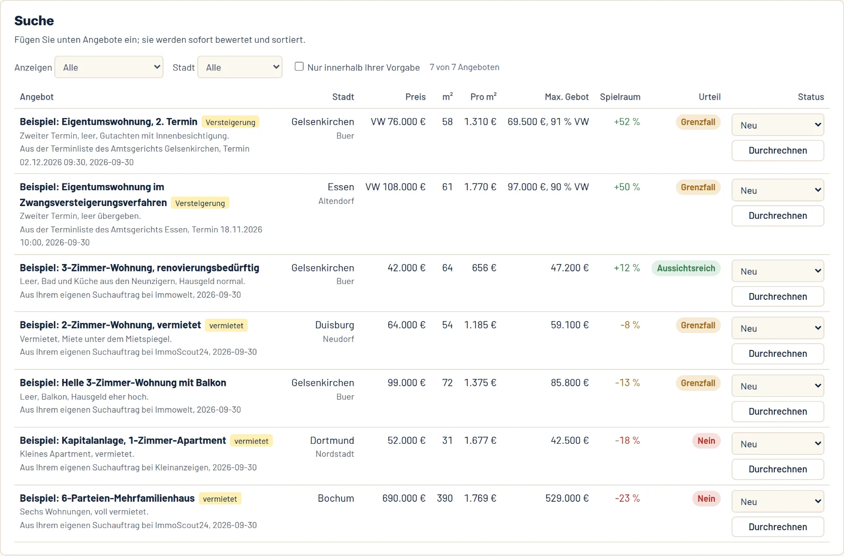Click Durchrechnen for 3-Zimmer-Wohnung renovierungsbedürftig

[778, 297]
